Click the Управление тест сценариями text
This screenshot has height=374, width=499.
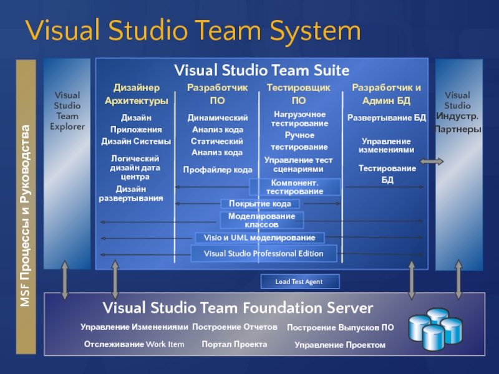(299, 165)
